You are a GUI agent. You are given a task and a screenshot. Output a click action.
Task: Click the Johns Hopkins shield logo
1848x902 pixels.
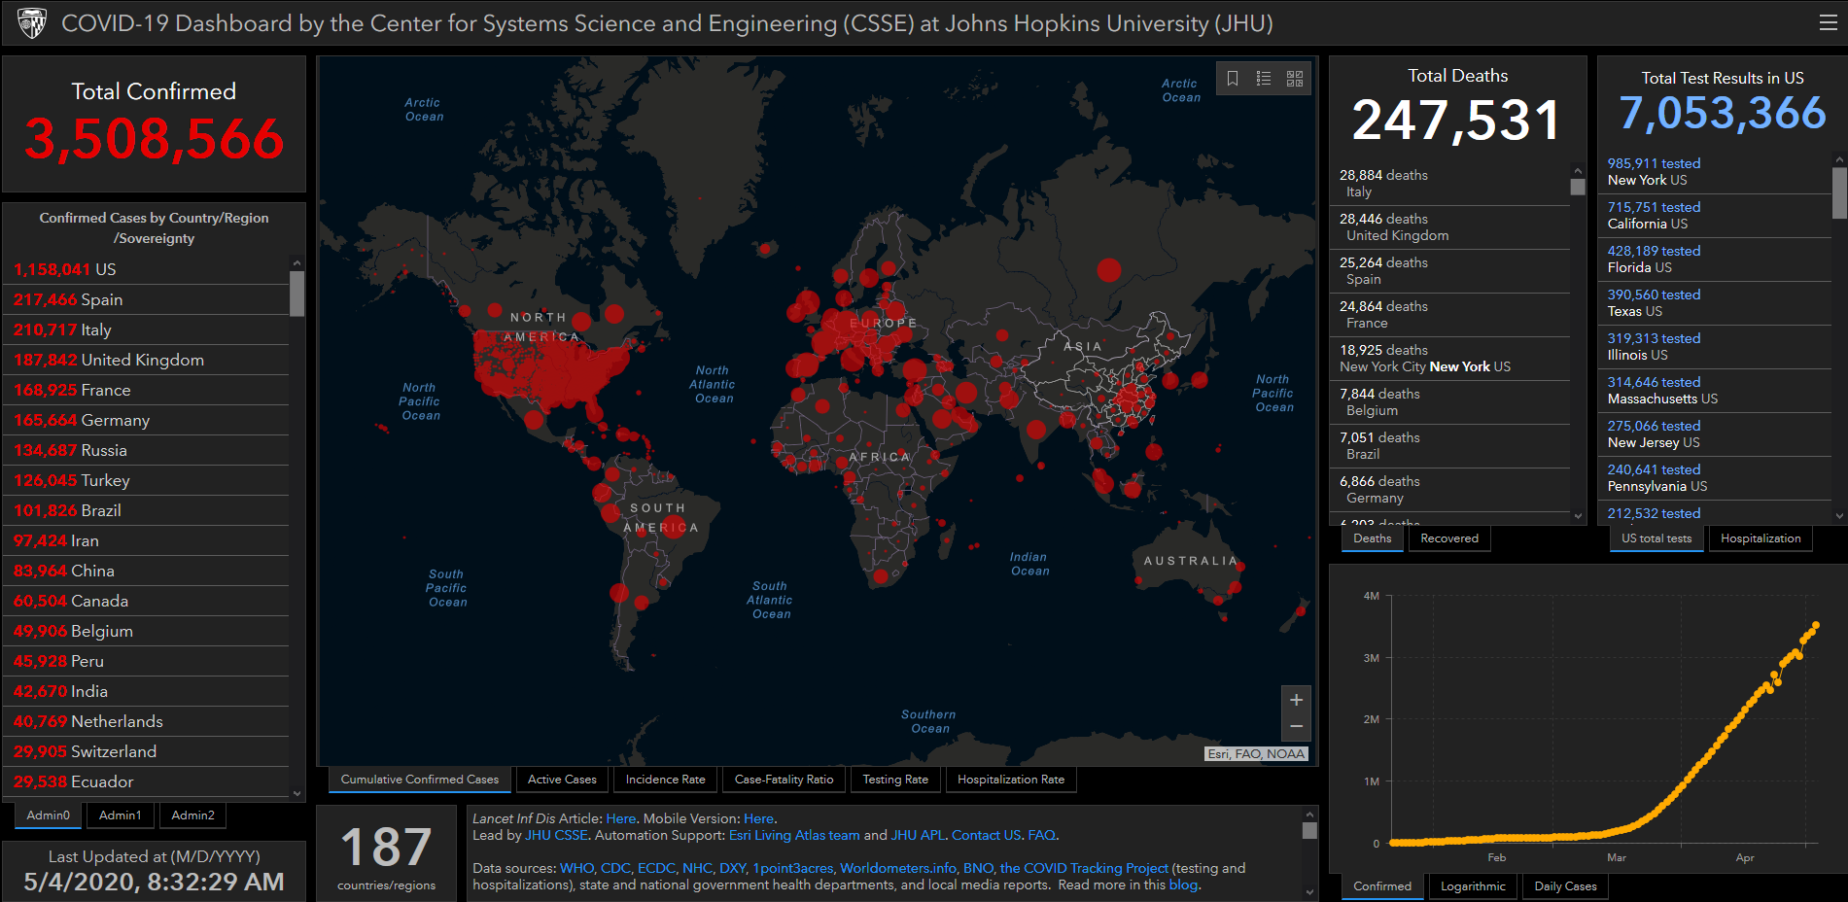[x=32, y=23]
